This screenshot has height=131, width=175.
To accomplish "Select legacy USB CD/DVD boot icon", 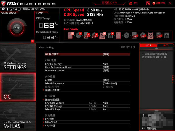I will coord(143,35).
